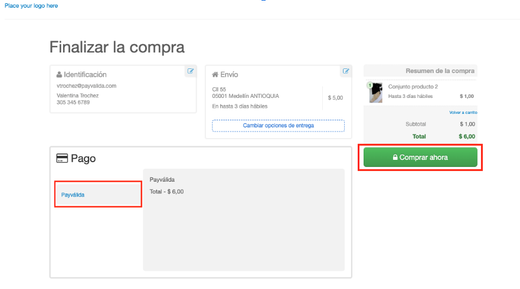This screenshot has width=520, height=289.
Task: Click the Finalizar la compra heading
Action: pos(117,47)
